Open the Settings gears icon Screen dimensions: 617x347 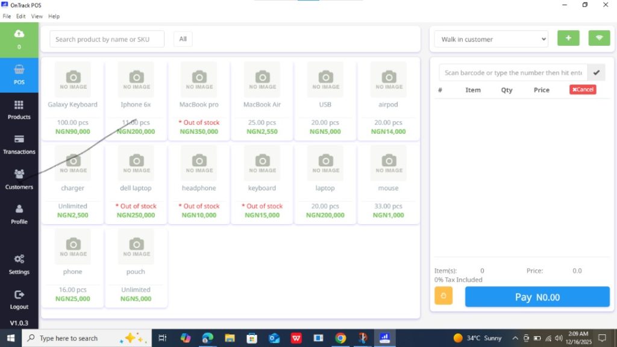click(19, 264)
